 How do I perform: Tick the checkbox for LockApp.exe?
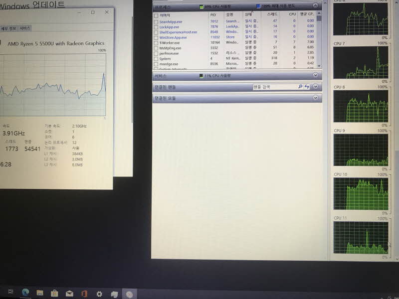click(156, 27)
